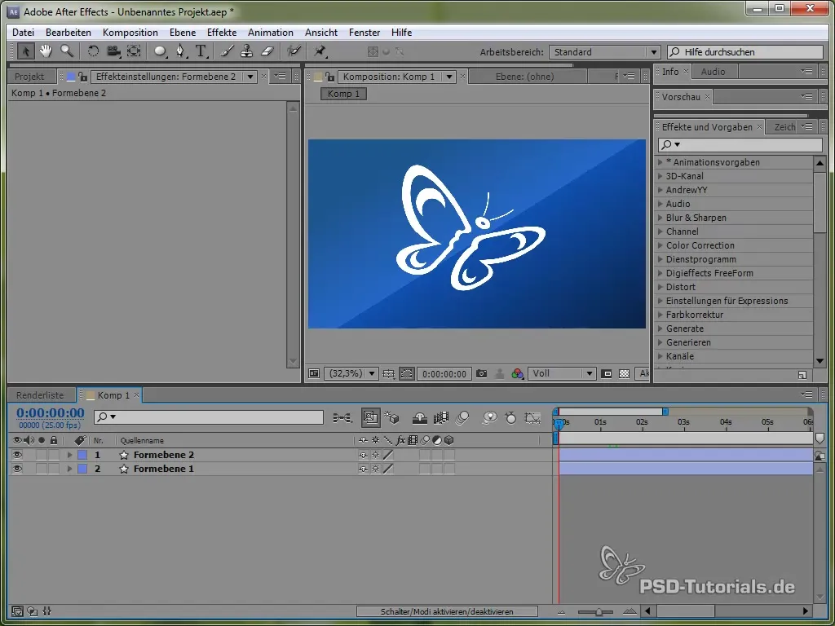The height and width of the screenshot is (626, 835).
Task: Toggle live update button in timeline
Action: [371, 418]
